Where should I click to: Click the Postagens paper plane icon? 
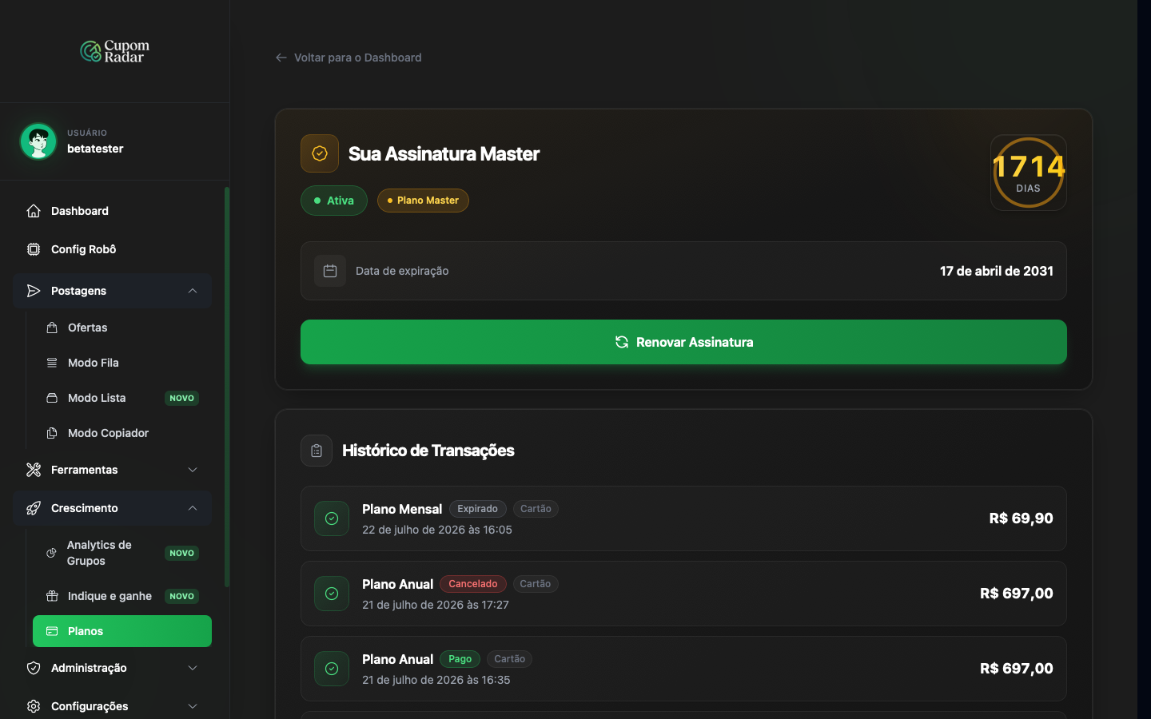coord(34,291)
